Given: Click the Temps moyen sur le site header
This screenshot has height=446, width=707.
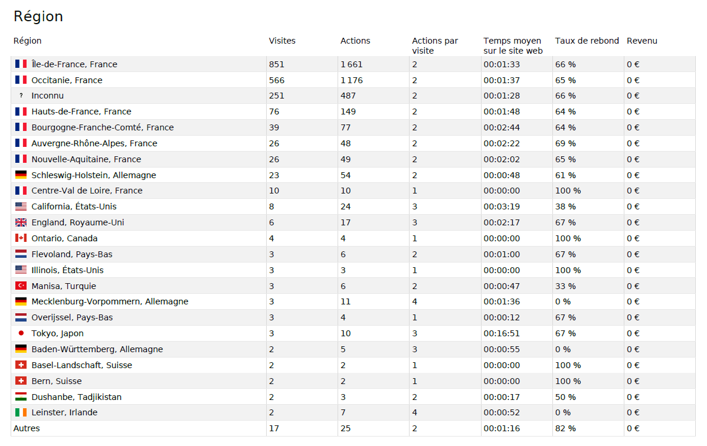Looking at the screenshot, I should (x=512, y=45).
